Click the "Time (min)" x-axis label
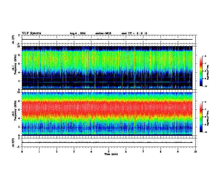Viewport: 220px width, 170px height. [x=111, y=154]
